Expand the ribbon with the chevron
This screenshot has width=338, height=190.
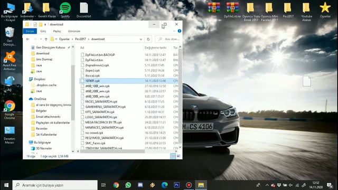click(x=174, y=31)
